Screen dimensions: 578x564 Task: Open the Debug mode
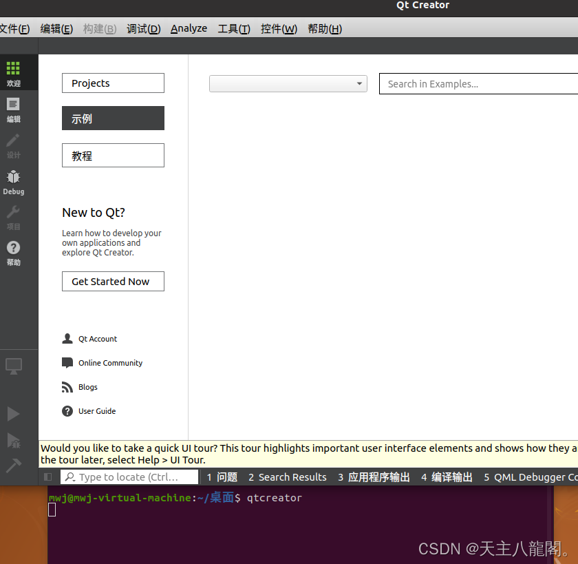click(x=13, y=182)
